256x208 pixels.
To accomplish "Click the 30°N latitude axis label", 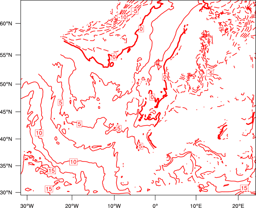I will click(x=6, y=193).
